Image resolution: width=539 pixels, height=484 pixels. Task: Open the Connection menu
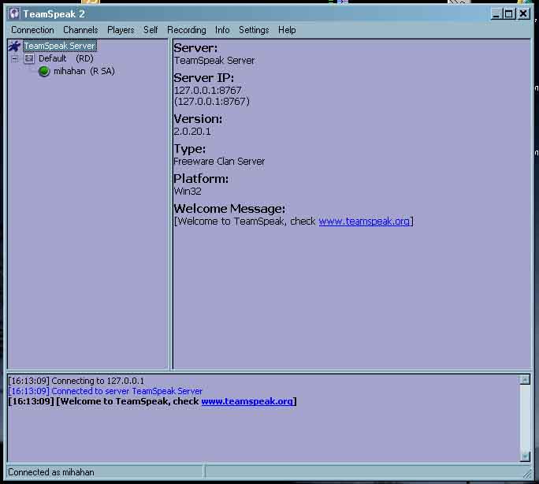pyautogui.click(x=32, y=30)
